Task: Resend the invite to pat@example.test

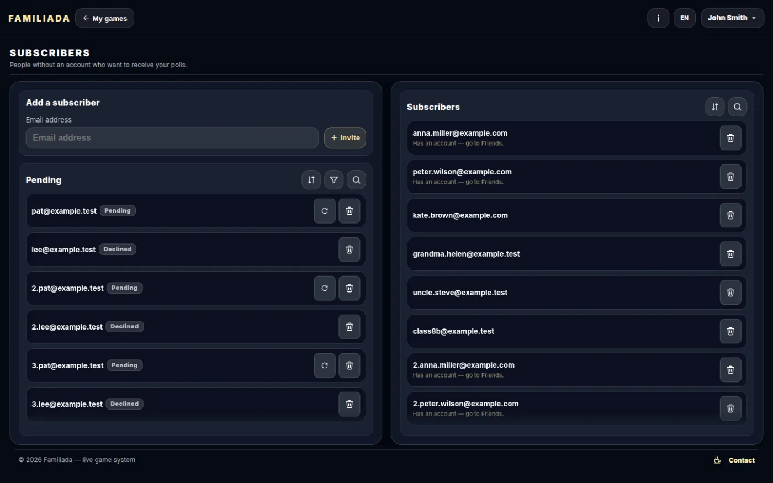Action: (x=325, y=211)
